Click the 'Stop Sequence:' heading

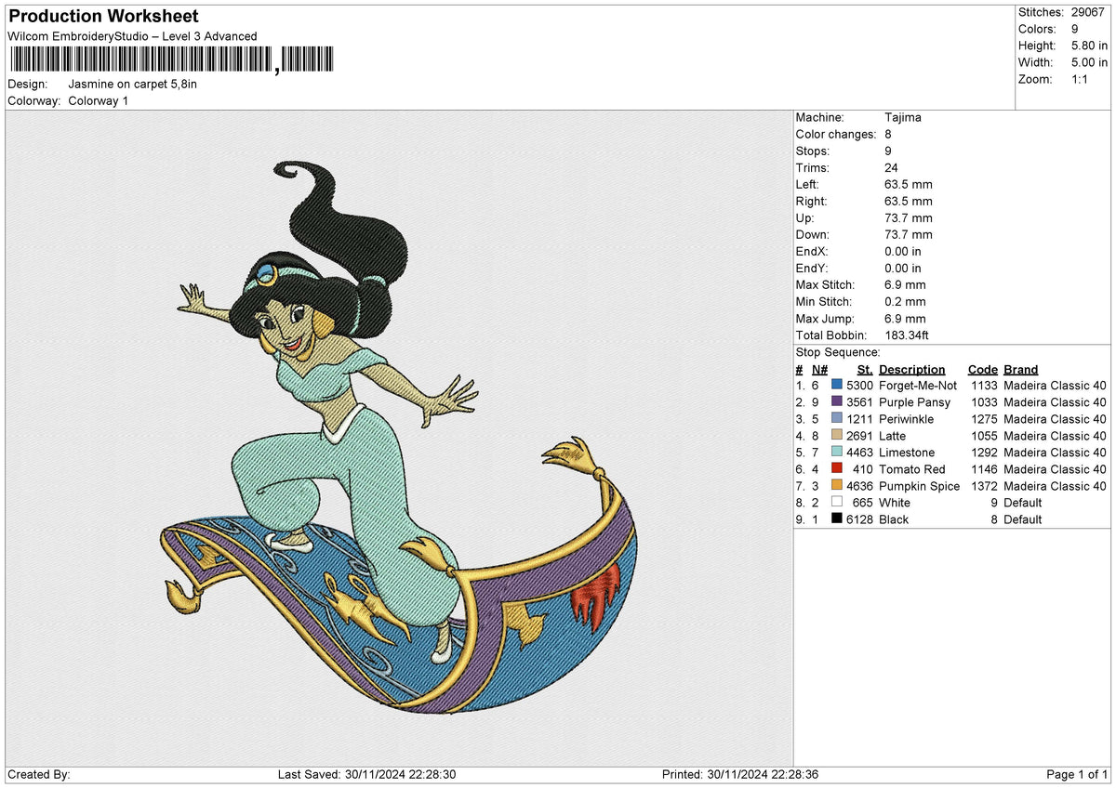tap(838, 352)
